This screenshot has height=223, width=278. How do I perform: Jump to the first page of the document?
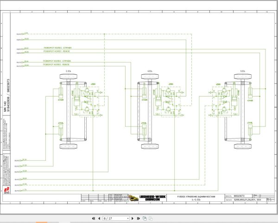pyautogui.click(x=94, y=218)
